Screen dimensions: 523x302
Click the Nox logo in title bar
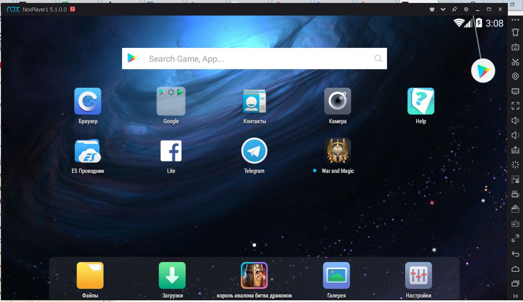pyautogui.click(x=13, y=9)
